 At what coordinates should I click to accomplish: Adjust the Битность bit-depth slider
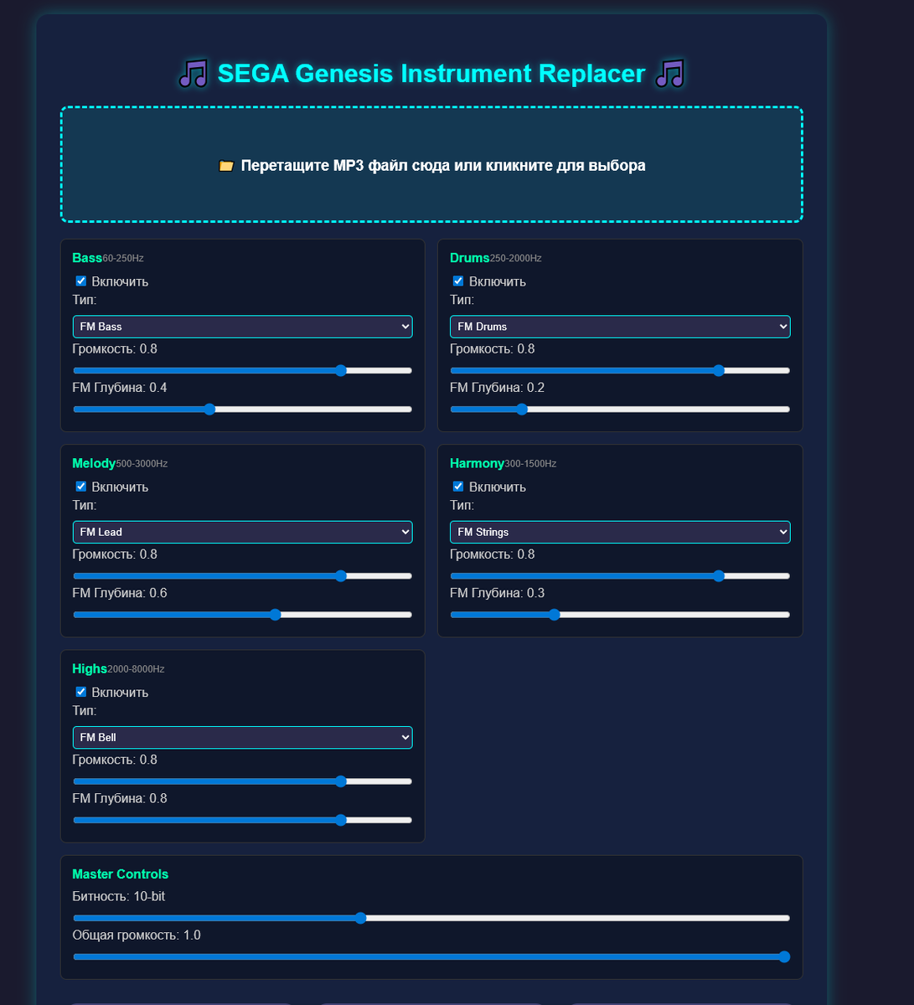pyautogui.click(x=431, y=917)
